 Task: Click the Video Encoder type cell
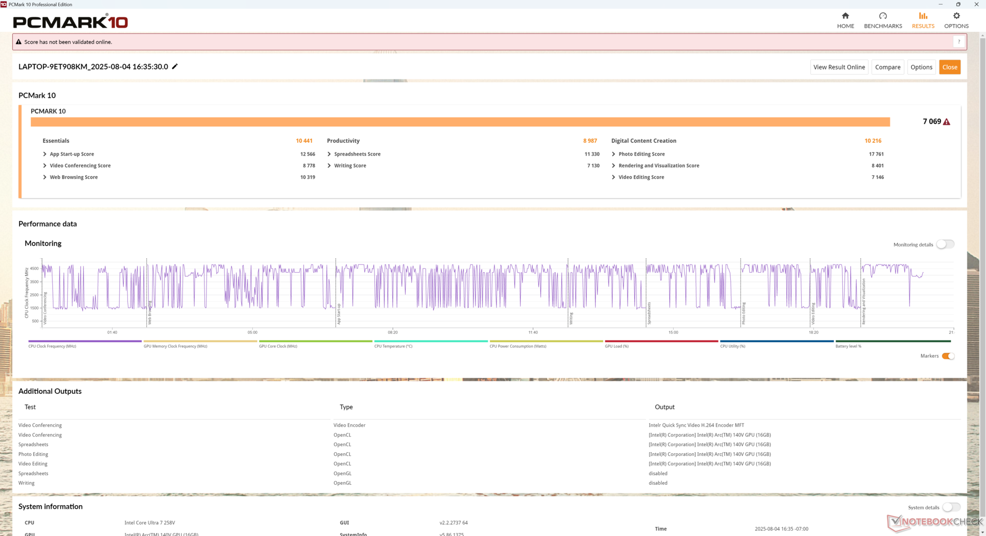click(x=349, y=425)
